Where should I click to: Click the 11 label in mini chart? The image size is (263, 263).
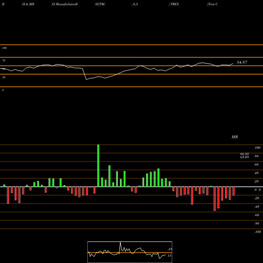(x=169, y=256)
